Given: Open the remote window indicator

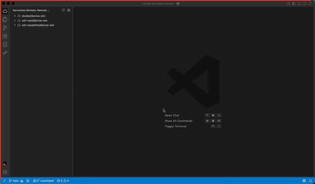Looking at the screenshot, I should click(x=4, y=181).
